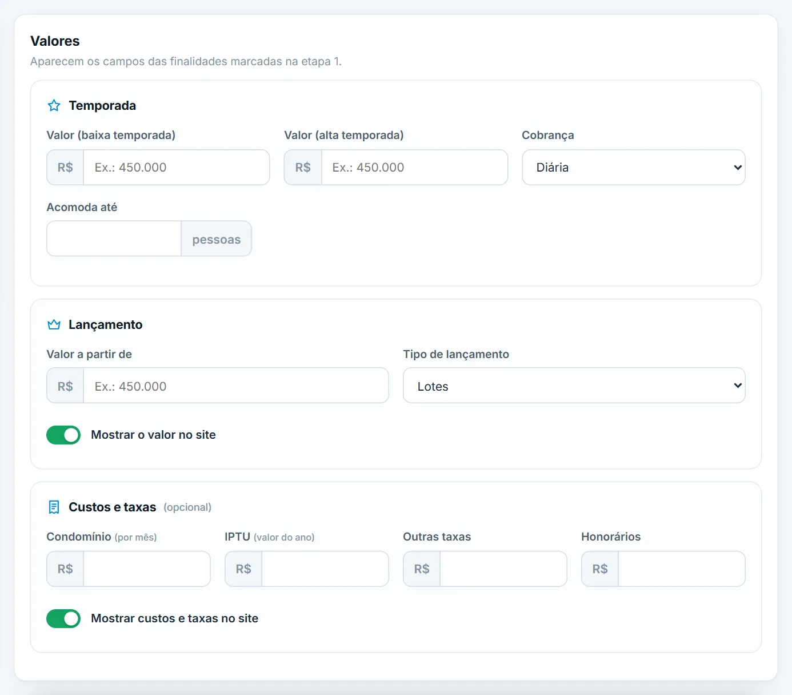The image size is (792, 695).
Task: Disable Mostrar custos e taxas no site switch
Action: tap(63, 618)
